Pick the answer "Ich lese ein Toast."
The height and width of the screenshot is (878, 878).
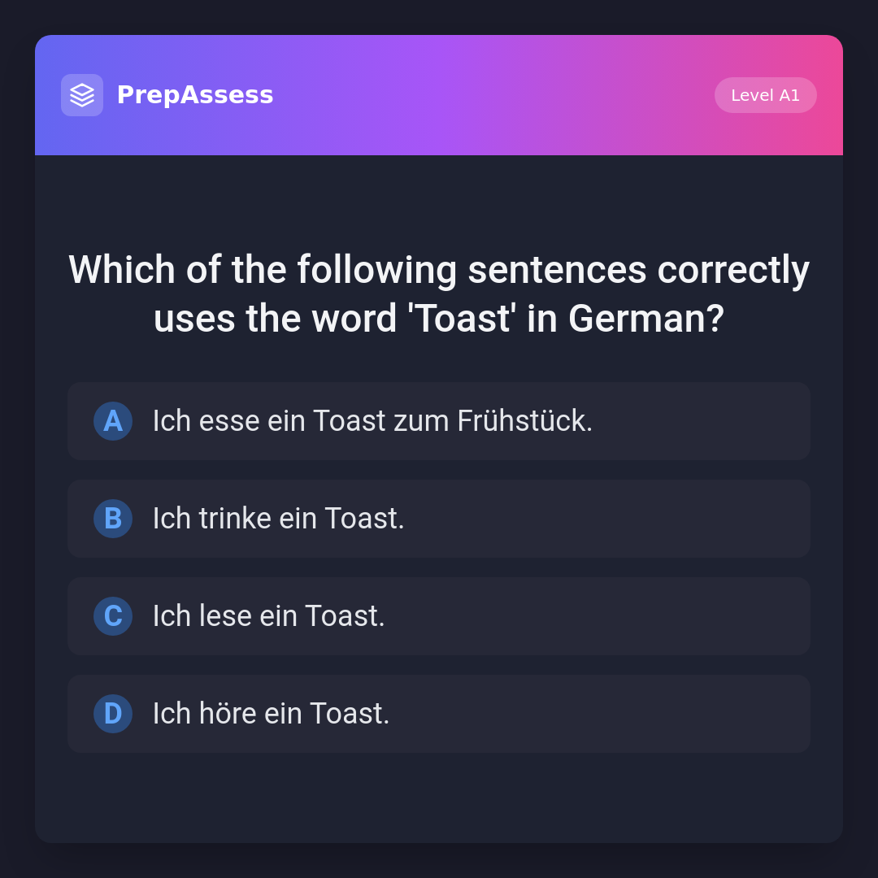[x=439, y=616]
